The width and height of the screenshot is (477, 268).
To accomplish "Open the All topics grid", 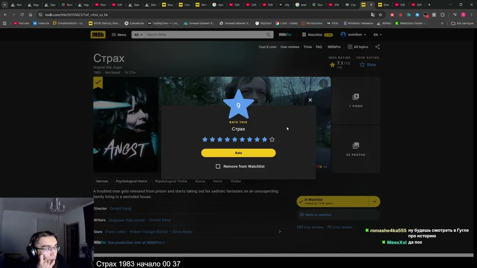I will pos(358,47).
